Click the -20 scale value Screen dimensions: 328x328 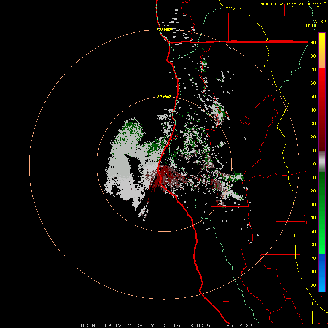[312, 191]
